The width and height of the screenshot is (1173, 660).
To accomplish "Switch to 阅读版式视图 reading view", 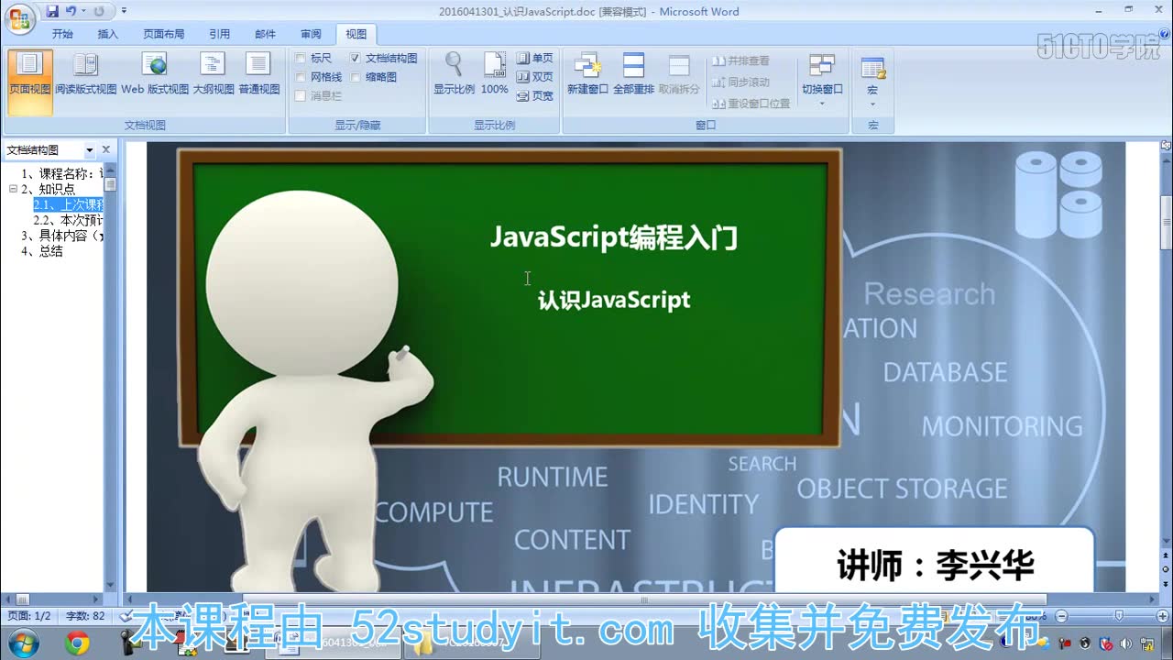I will (85, 75).
